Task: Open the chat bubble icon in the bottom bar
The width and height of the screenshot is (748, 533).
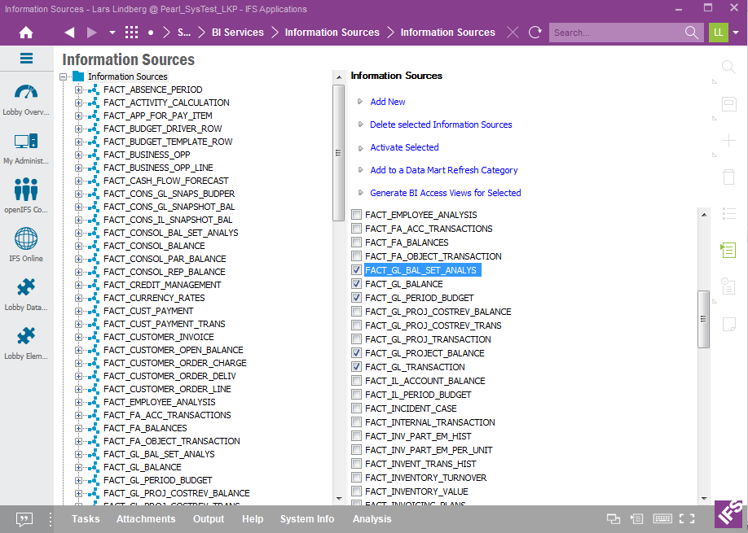Action: pos(24,518)
